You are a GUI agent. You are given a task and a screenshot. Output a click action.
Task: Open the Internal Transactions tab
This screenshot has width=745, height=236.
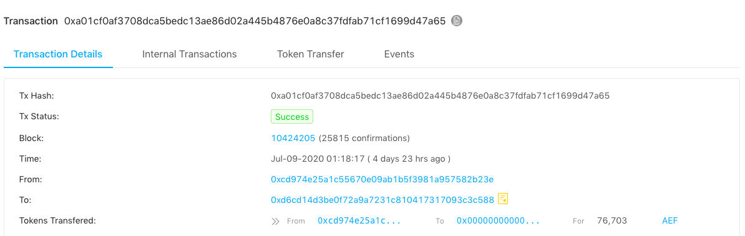190,54
